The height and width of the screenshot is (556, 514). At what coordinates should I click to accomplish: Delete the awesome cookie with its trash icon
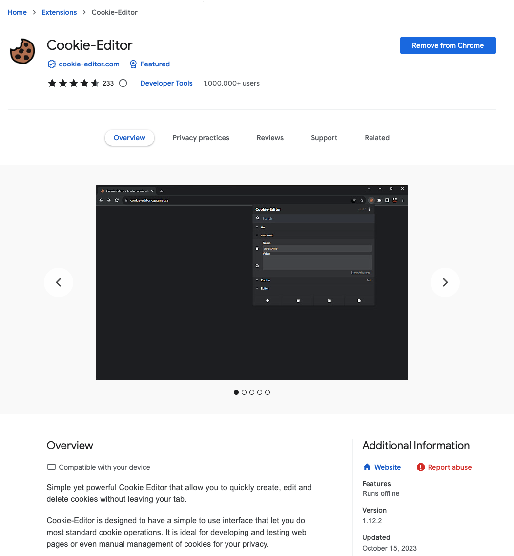pos(257,248)
